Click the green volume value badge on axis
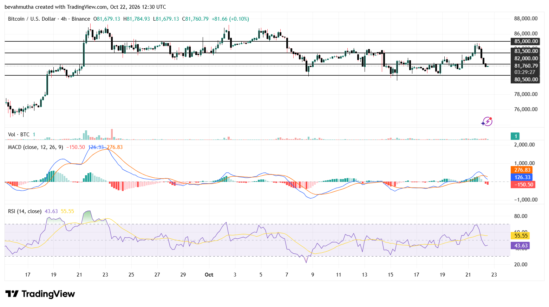Image resolution: width=549 pixels, height=307 pixels. tap(515, 136)
